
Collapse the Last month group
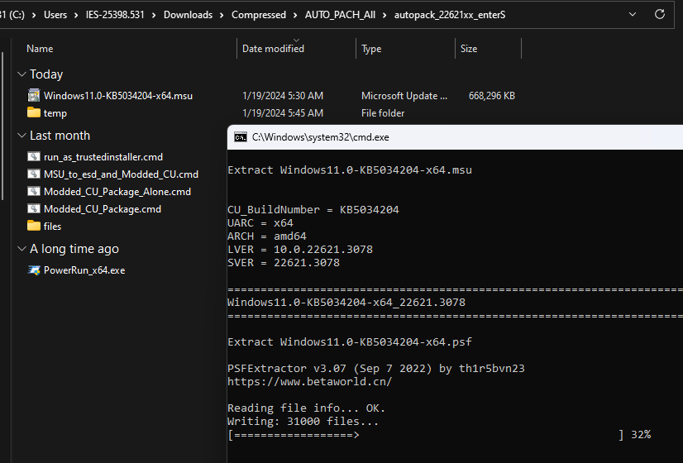tap(21, 136)
